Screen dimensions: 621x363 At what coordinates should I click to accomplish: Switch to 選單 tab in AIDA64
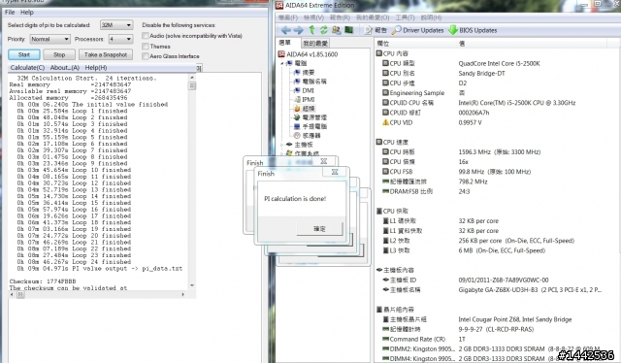point(285,43)
